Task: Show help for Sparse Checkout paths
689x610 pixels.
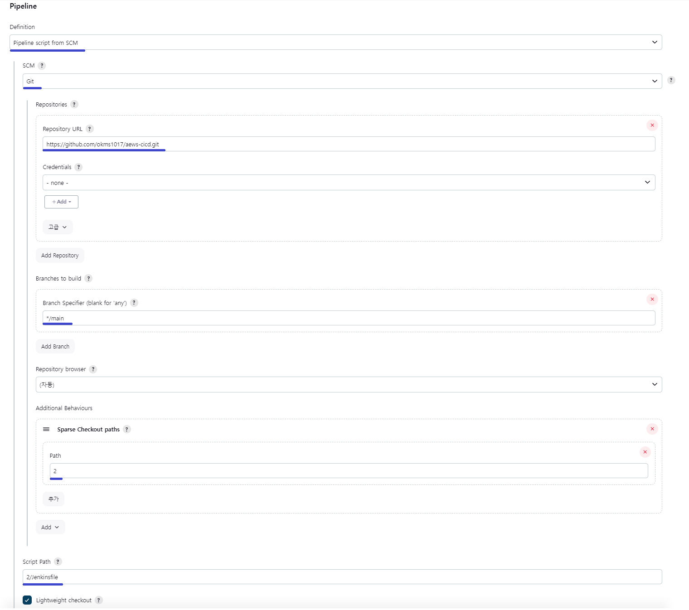Action: 127,430
